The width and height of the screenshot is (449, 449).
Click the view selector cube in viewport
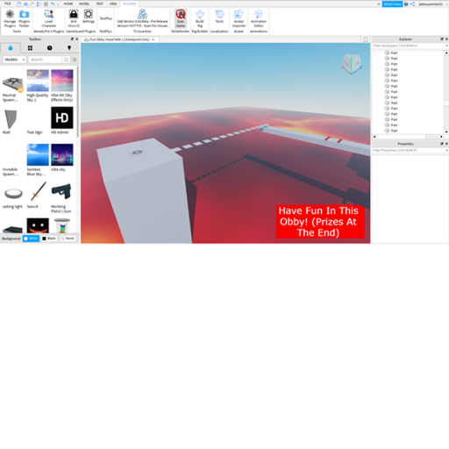(352, 64)
